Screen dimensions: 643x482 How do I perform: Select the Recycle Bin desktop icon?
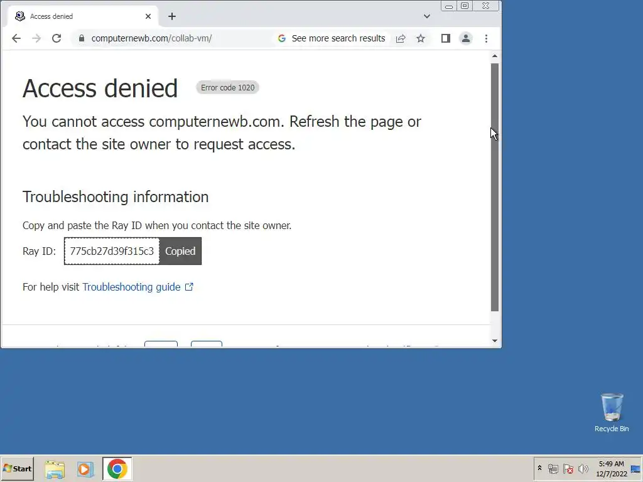[x=612, y=413]
